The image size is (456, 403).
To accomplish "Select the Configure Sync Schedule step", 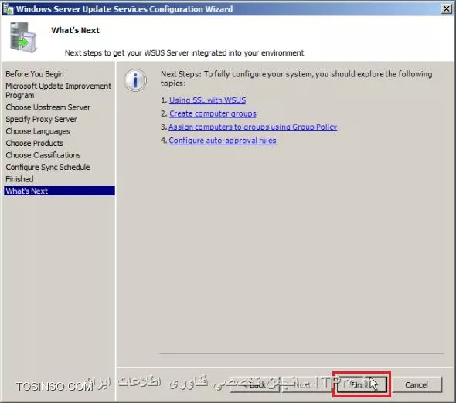I will point(48,167).
